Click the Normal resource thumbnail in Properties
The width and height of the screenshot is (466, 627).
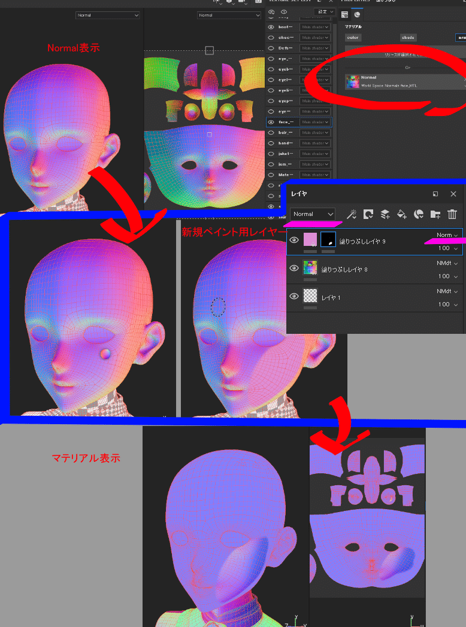353,81
